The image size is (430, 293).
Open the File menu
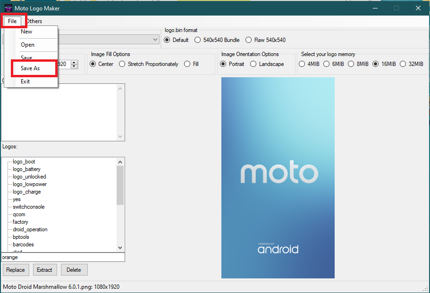12,21
